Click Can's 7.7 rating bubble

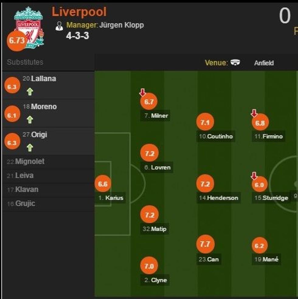pos(205,244)
